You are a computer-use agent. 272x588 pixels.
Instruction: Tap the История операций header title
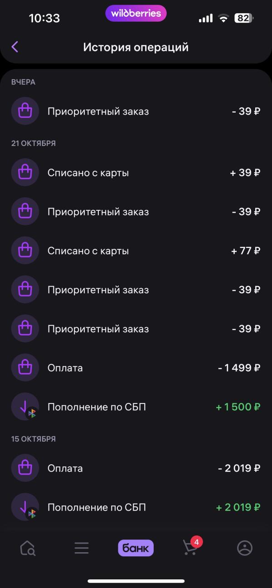(136, 47)
